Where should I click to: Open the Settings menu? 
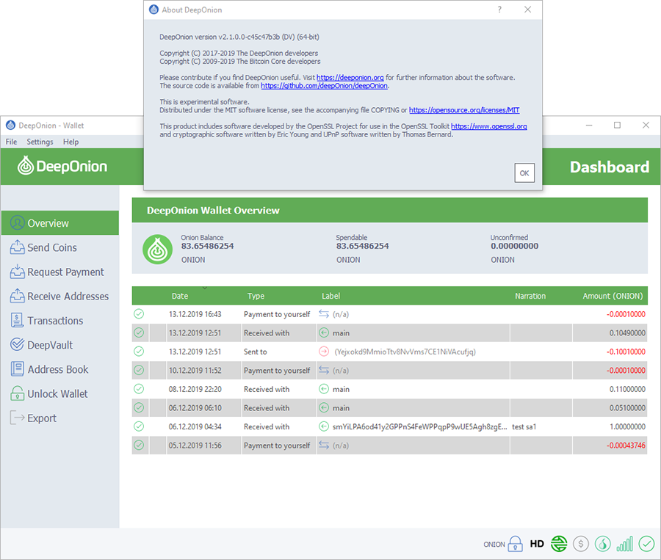click(x=40, y=142)
